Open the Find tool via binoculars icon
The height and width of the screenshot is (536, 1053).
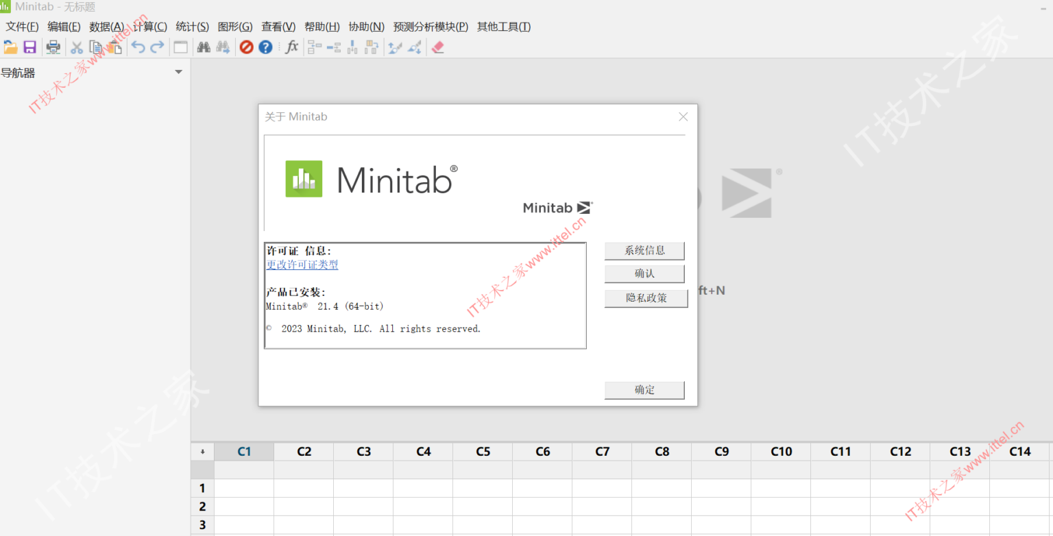[204, 47]
